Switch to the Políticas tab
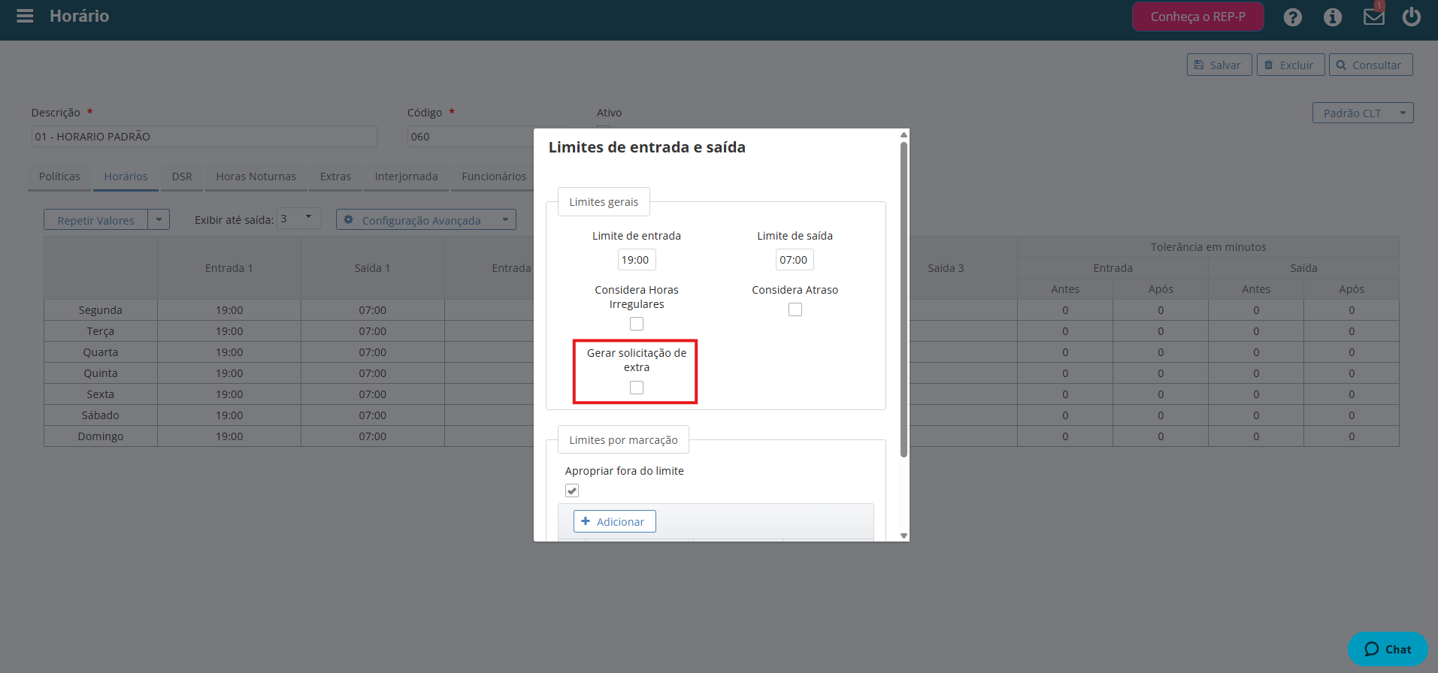This screenshot has width=1438, height=673. pyautogui.click(x=59, y=177)
